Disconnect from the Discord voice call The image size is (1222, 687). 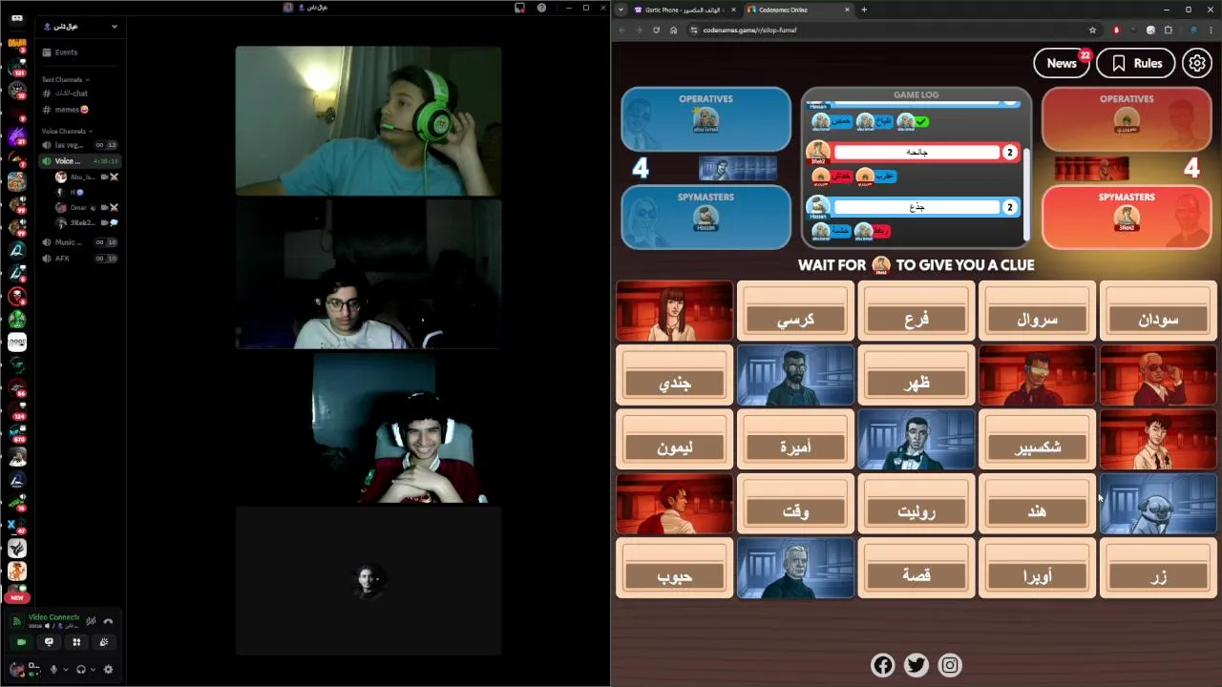pos(108,621)
